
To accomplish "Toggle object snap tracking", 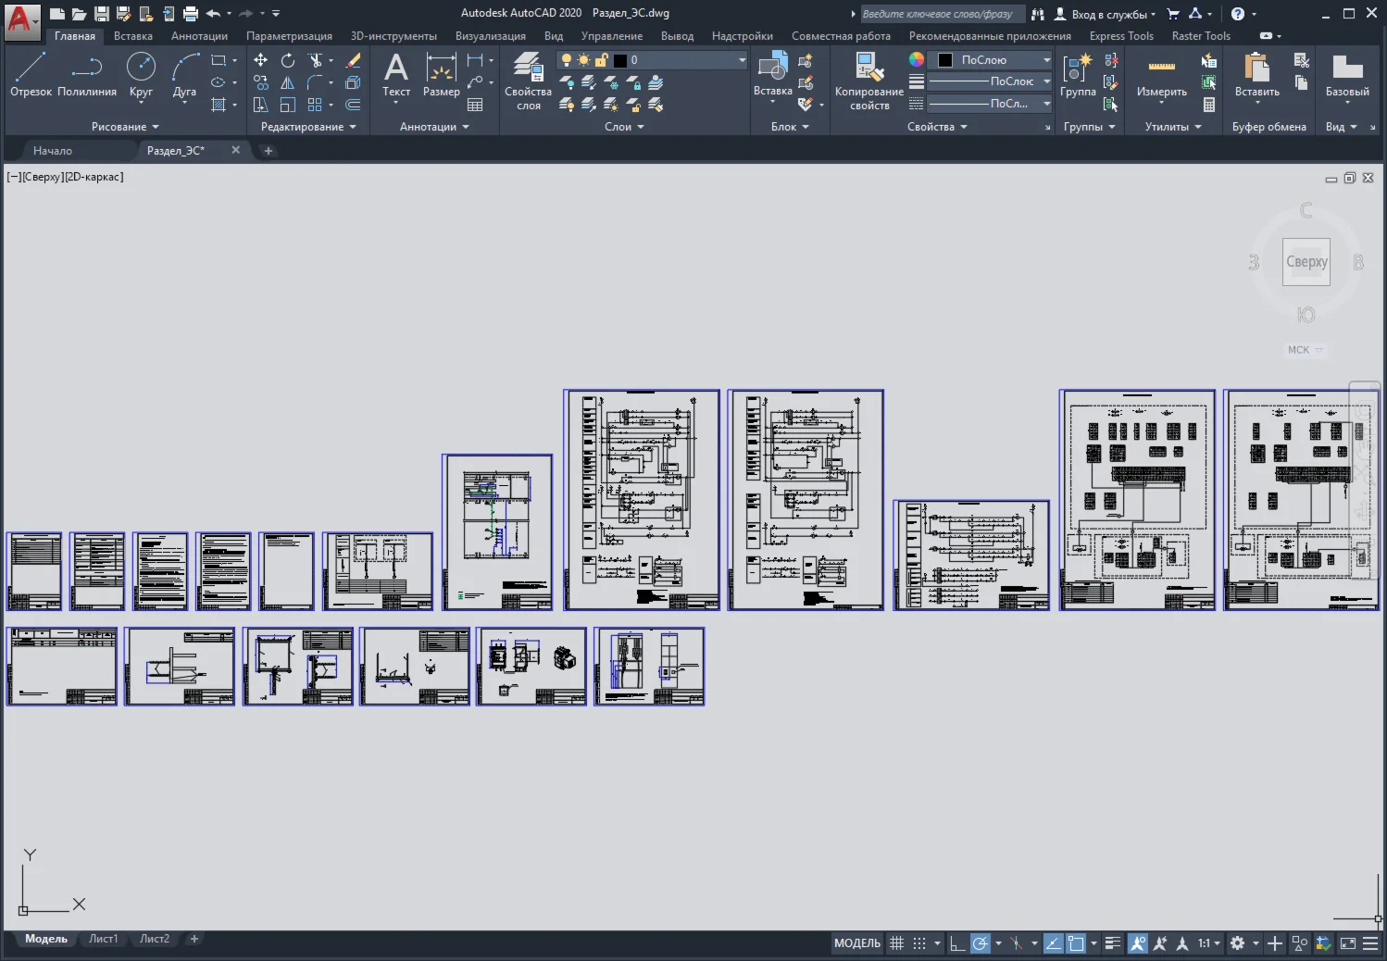I will [1053, 943].
